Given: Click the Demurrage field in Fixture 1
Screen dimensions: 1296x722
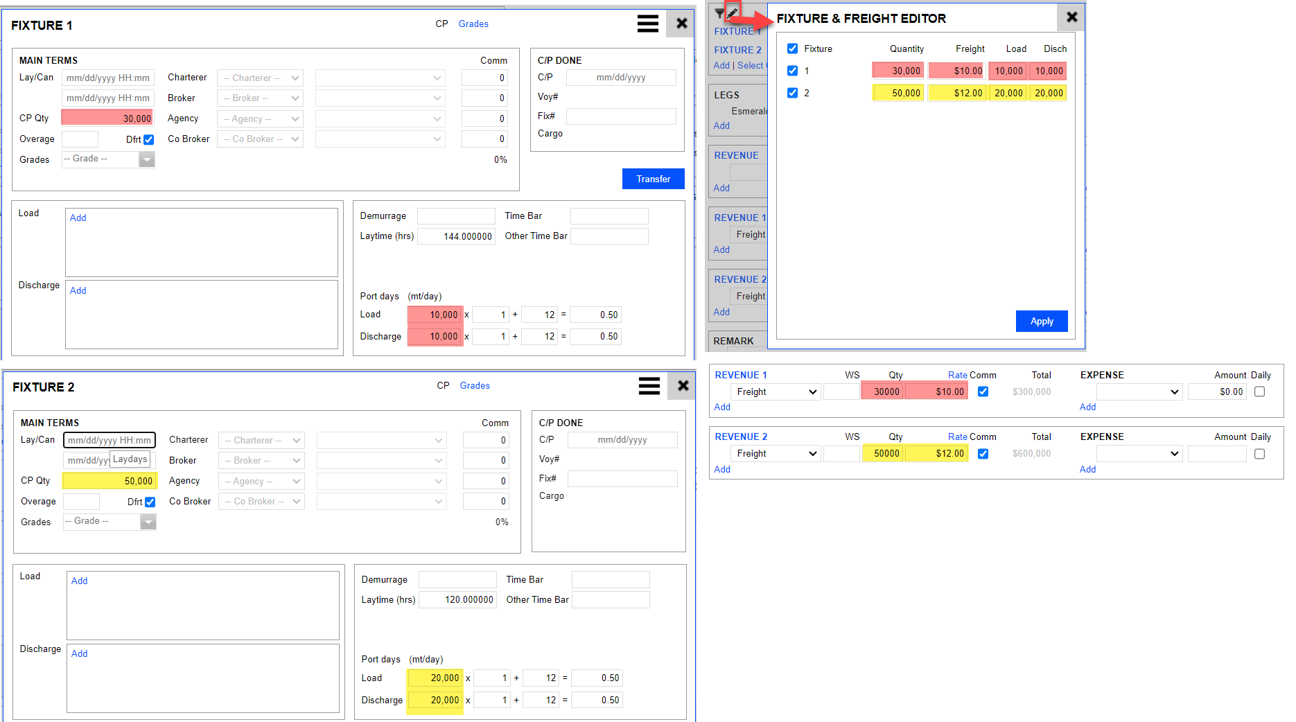Looking at the screenshot, I should (x=455, y=216).
